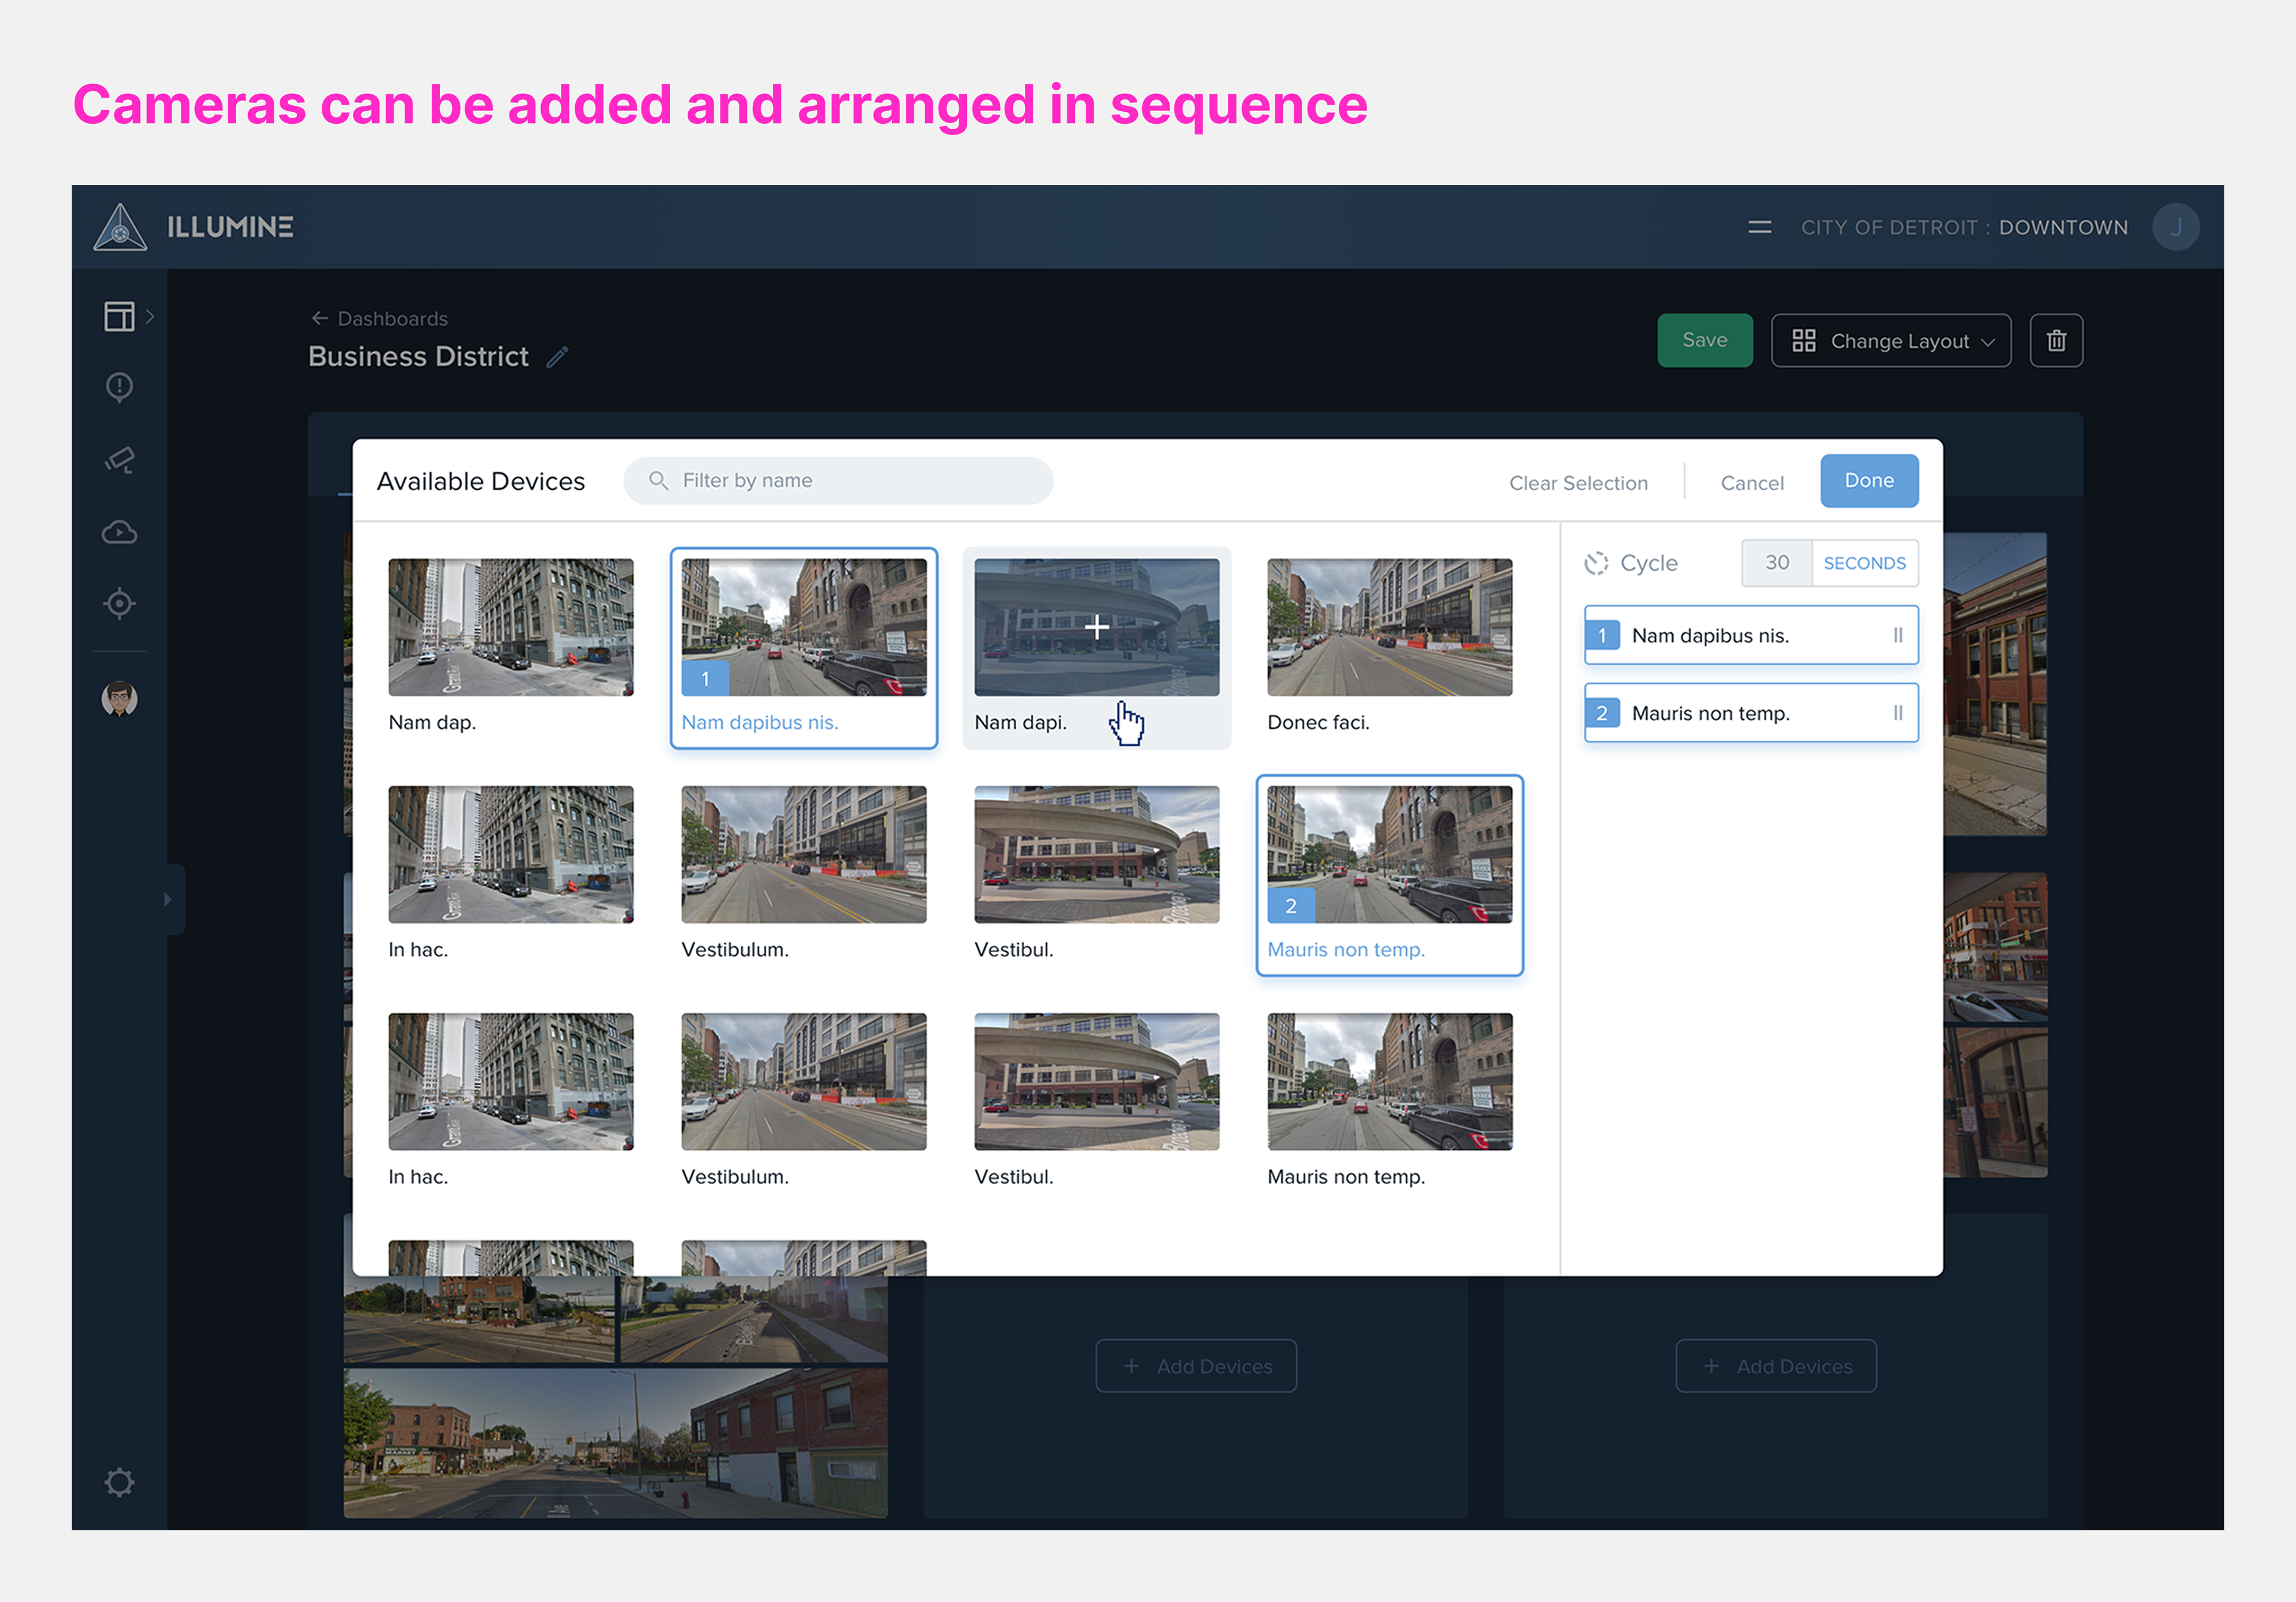Viewport: 2296px width, 1602px height.
Task: Click the green Save button
Action: tap(1704, 340)
